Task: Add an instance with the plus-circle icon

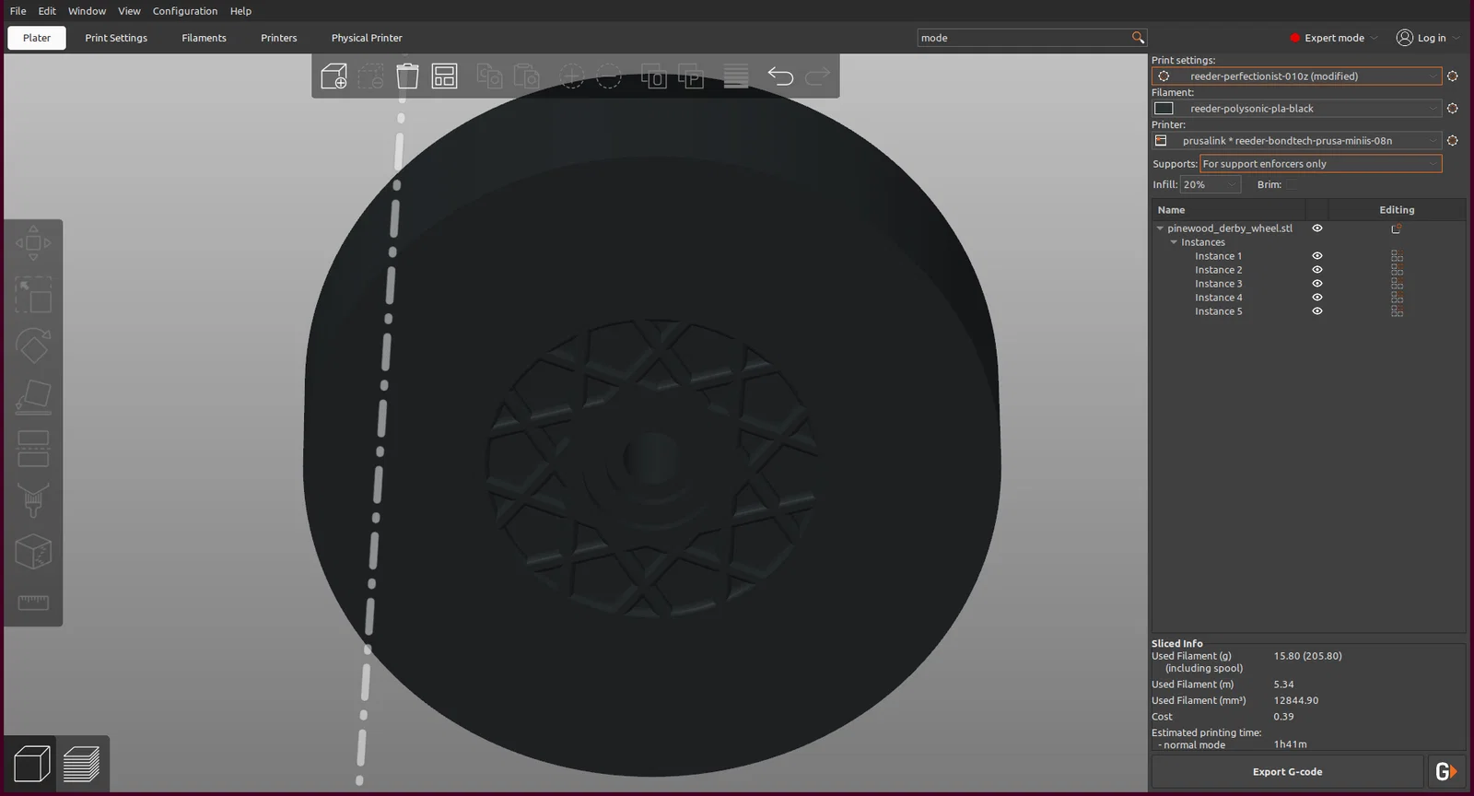Action: click(x=572, y=76)
